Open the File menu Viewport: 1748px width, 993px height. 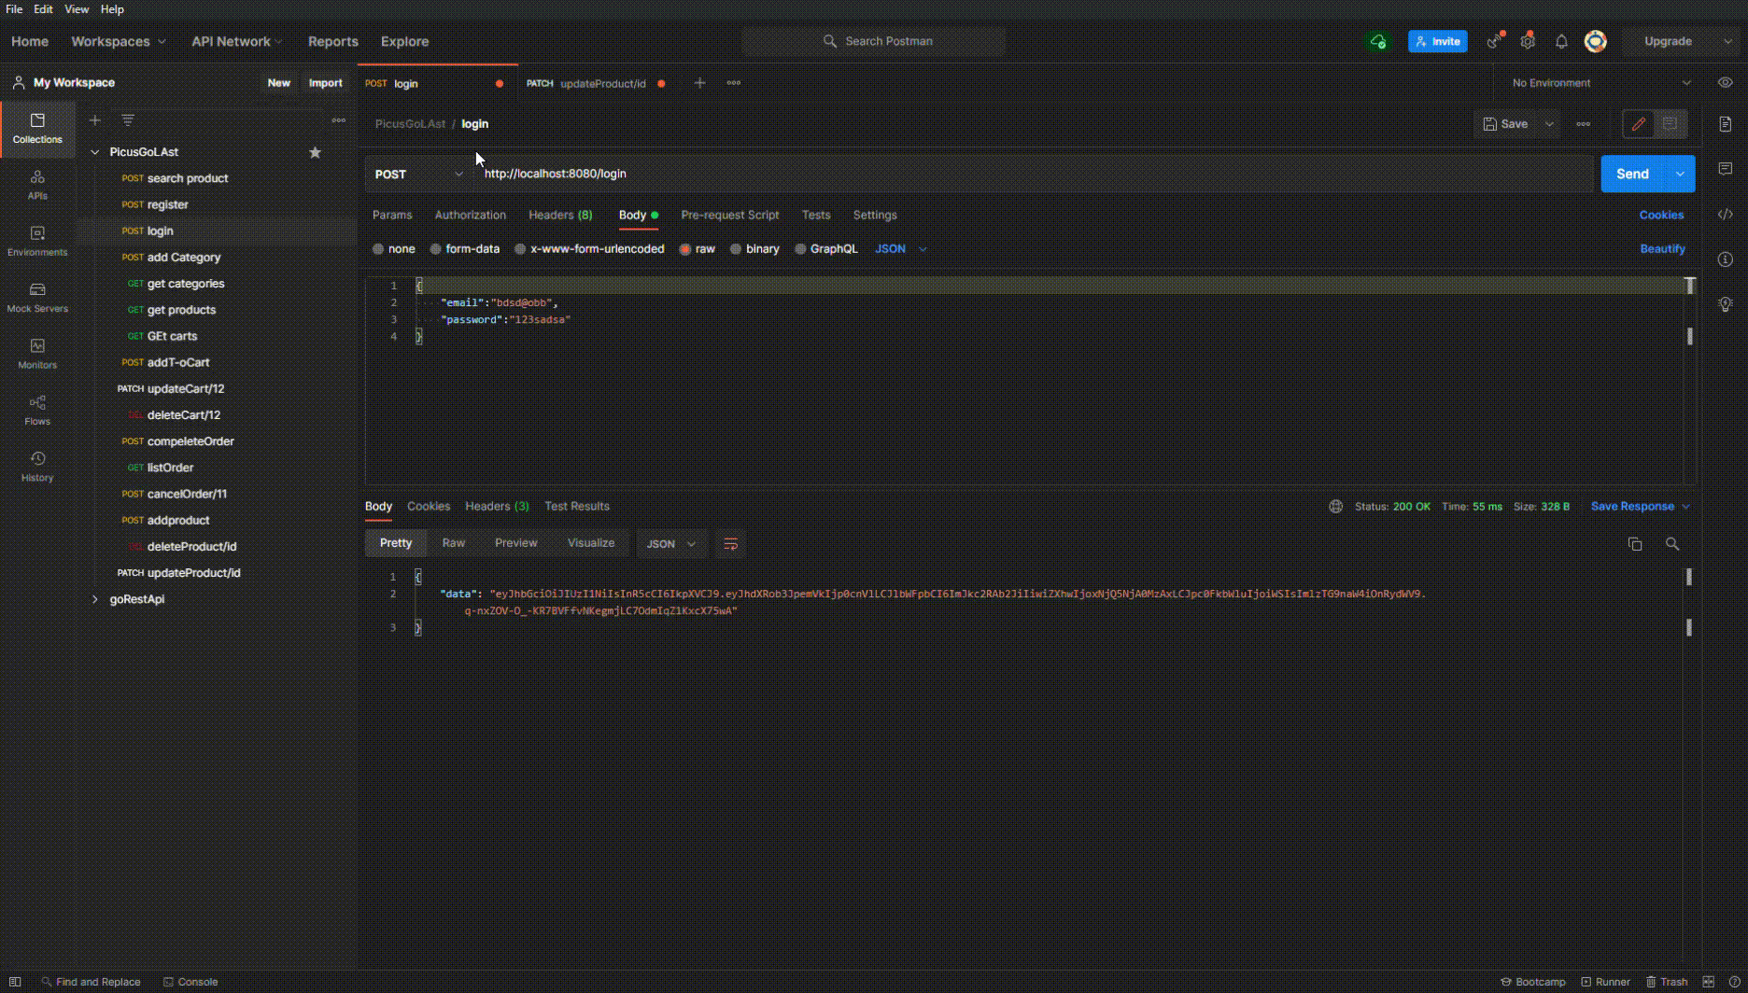pyautogui.click(x=14, y=9)
